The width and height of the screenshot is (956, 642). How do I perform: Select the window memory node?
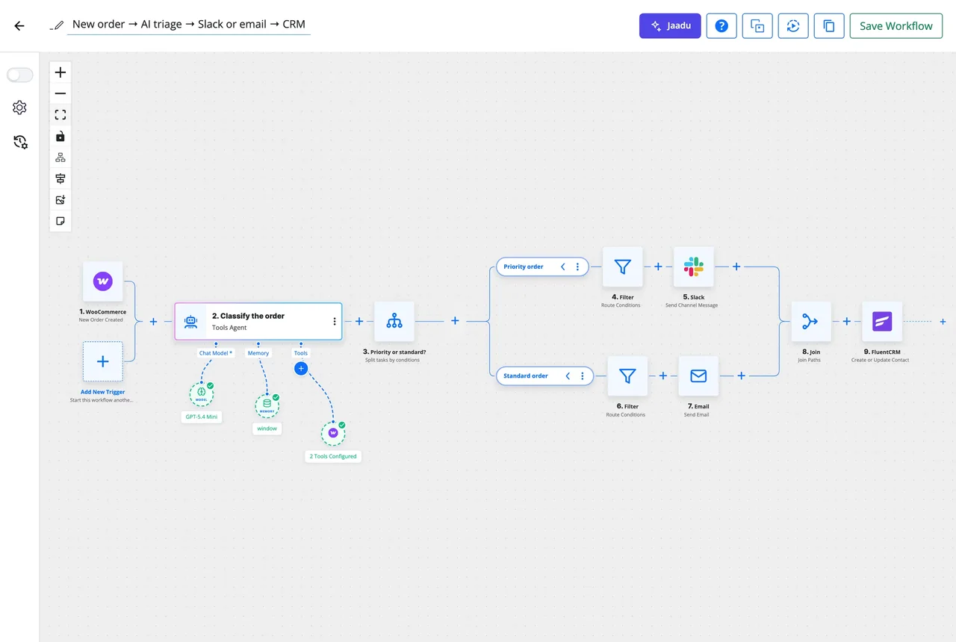[267, 405]
